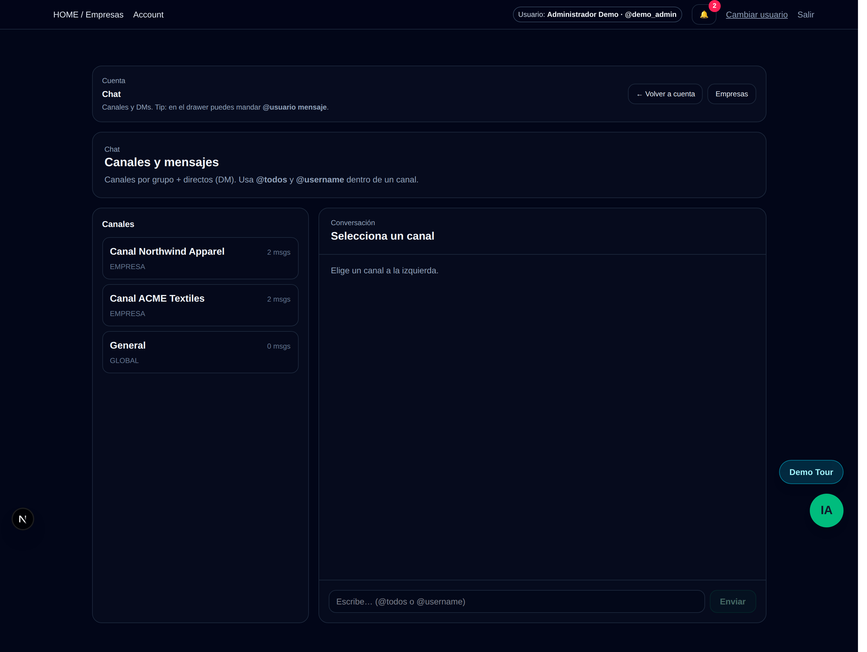Open Cambiar usuario
Viewport: 867px width, 652px height.
tap(757, 14)
